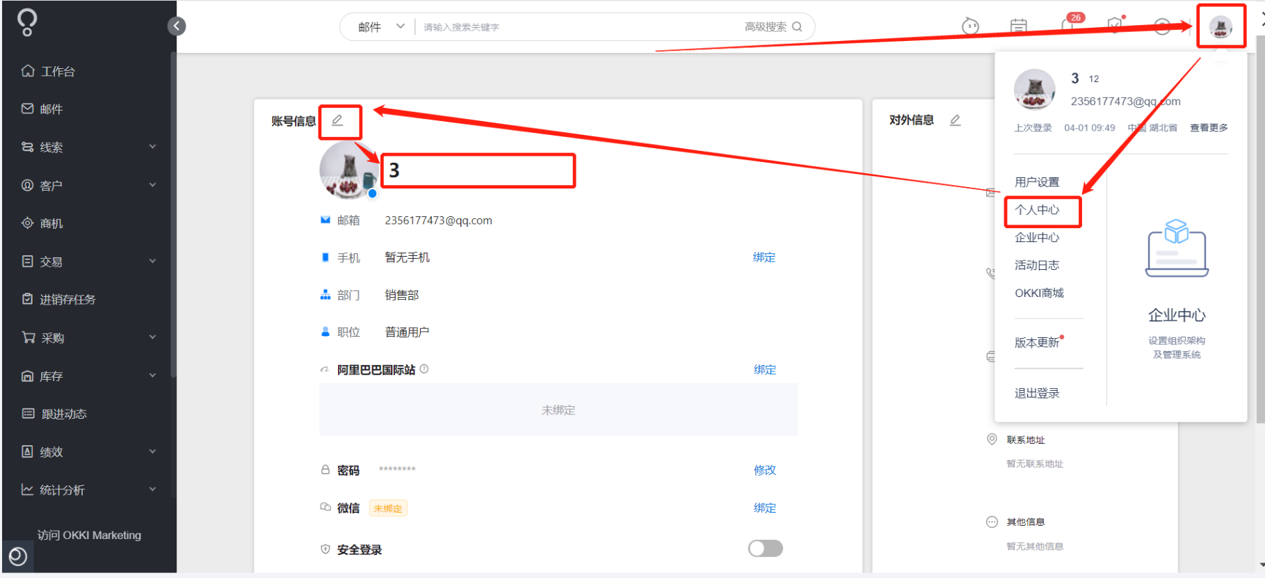Viewport: 1265px width, 578px height.
Task: Click the 手机 phone icon
Action: [x=325, y=257]
